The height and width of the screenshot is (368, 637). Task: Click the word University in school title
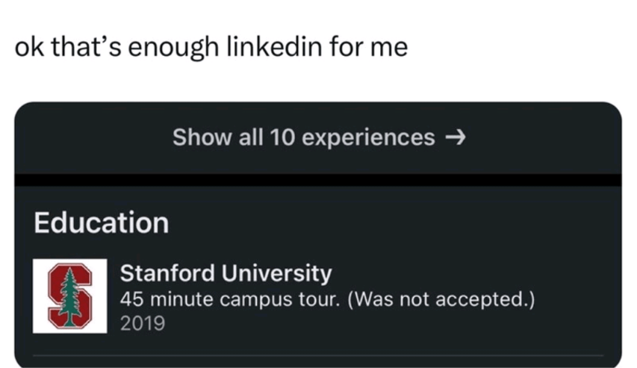(x=282, y=273)
